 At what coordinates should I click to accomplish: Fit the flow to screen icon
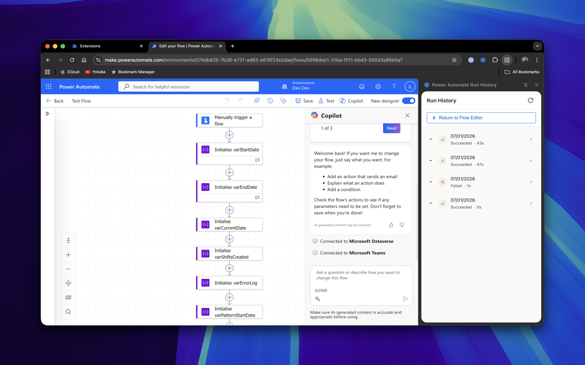(69, 240)
